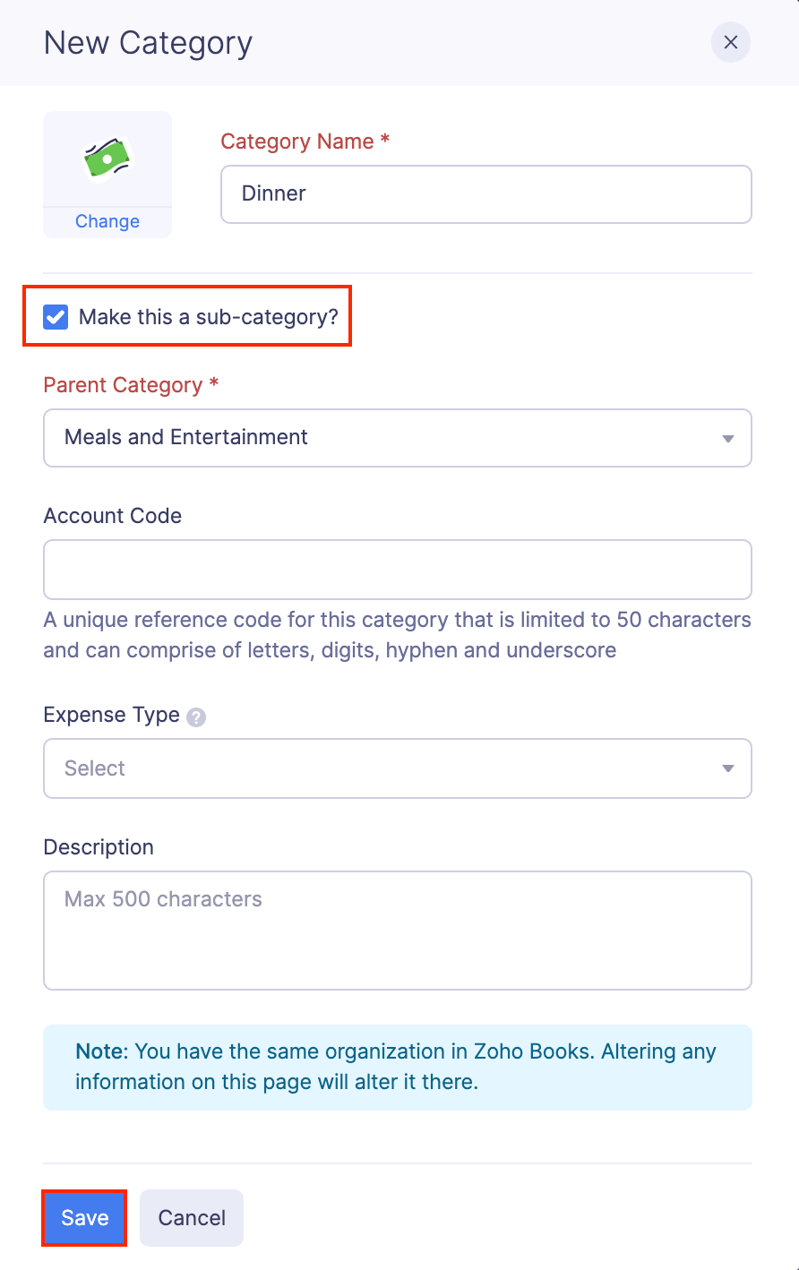Click the required Category Name label

pos(305,141)
